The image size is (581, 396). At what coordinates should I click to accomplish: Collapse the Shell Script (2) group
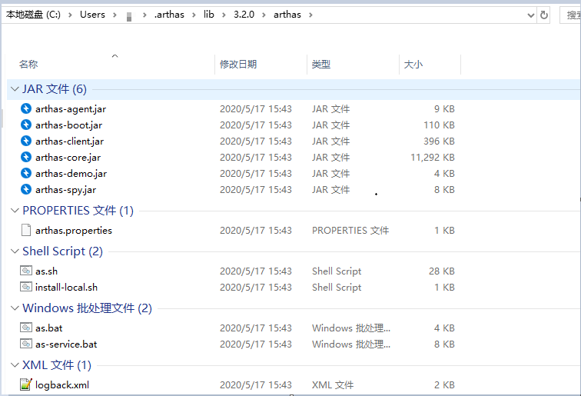click(x=15, y=251)
